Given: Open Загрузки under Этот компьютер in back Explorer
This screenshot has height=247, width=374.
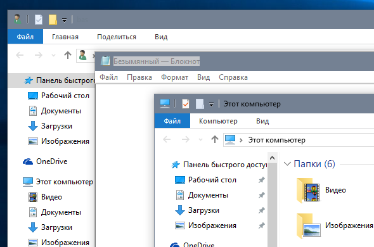Looking at the screenshot, I should [50, 227].
